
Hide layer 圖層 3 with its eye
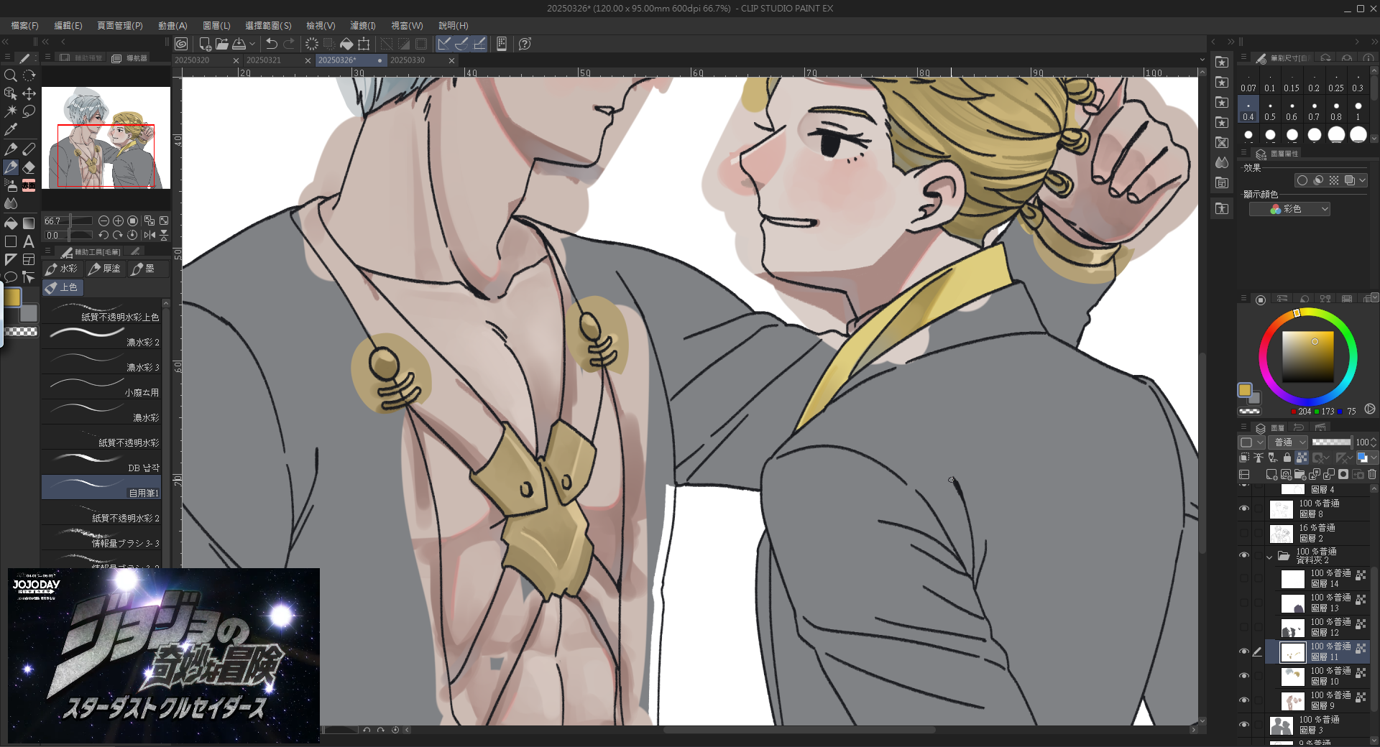coord(1244,725)
